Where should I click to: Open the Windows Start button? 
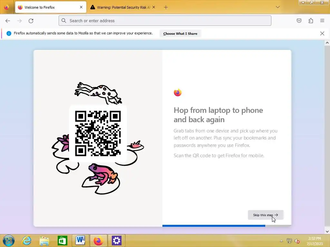[9, 241]
